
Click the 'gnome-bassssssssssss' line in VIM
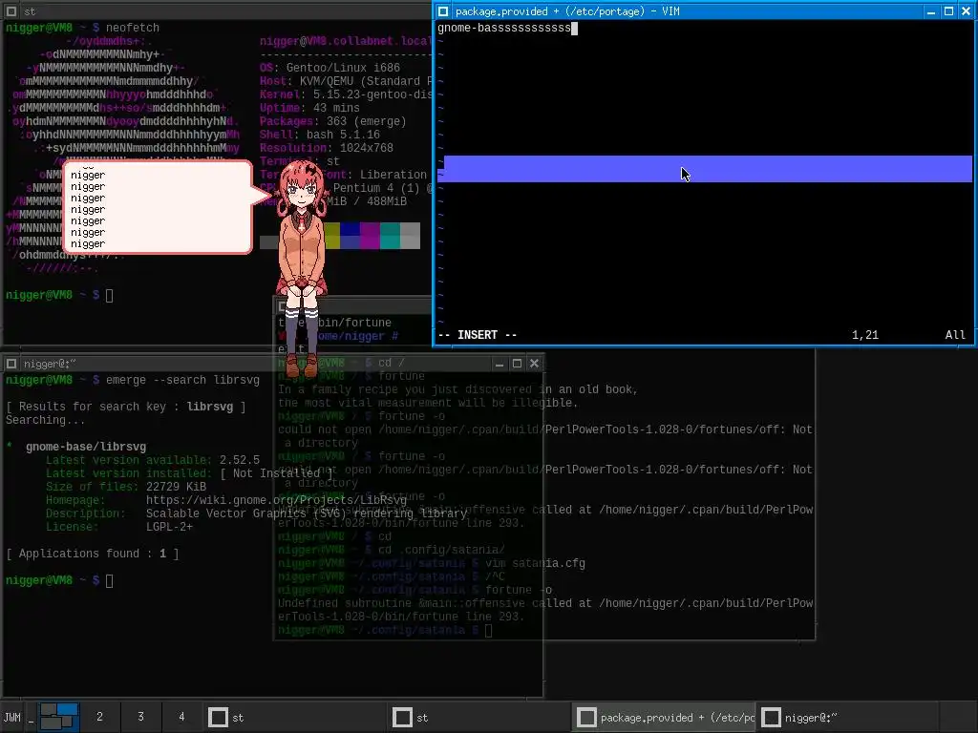pyautogui.click(x=504, y=28)
